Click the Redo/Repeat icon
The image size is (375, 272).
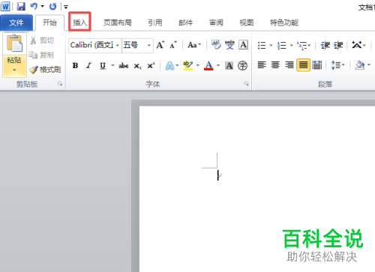[52, 7]
